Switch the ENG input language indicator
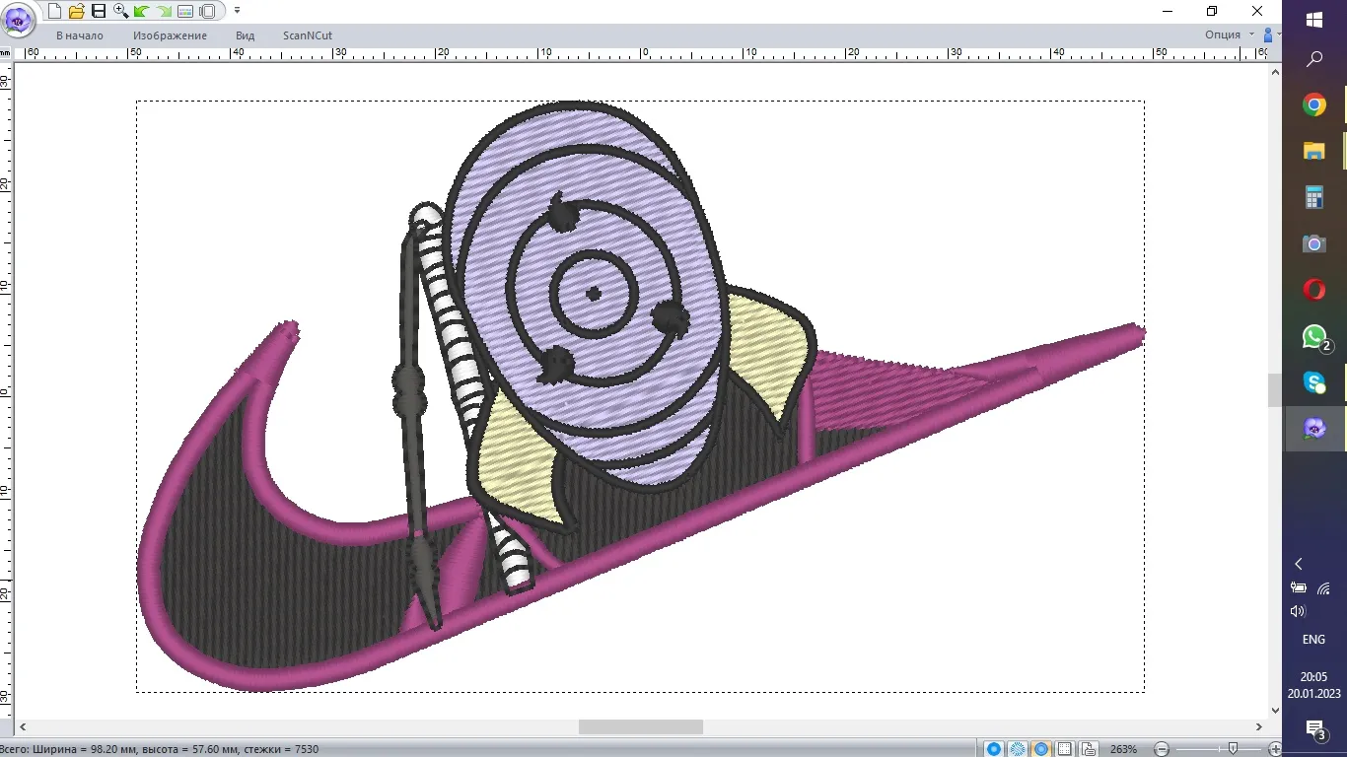 pyautogui.click(x=1313, y=640)
